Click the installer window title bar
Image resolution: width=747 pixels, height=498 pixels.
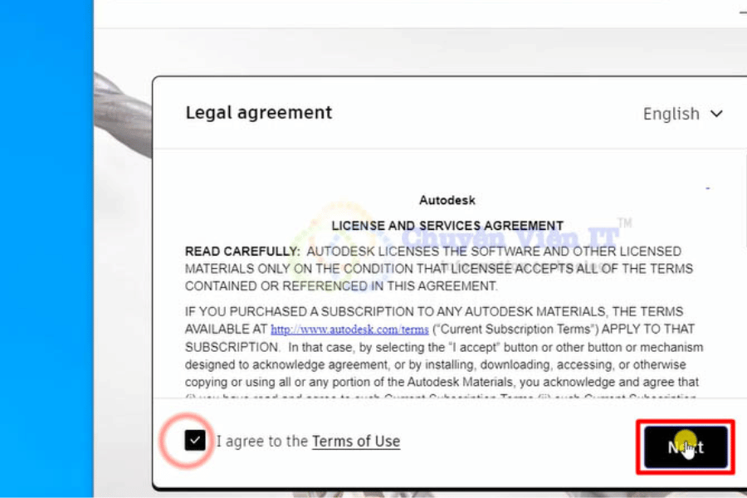[x=415, y=13]
